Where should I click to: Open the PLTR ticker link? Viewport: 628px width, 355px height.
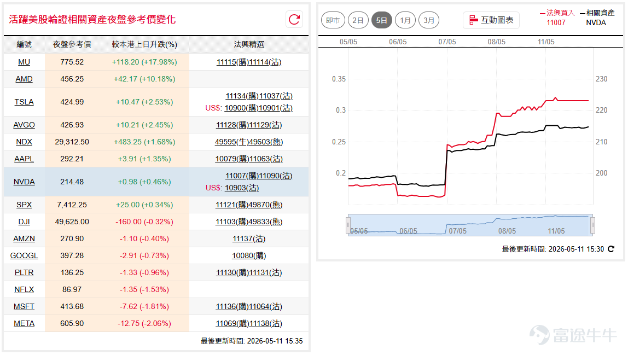[x=24, y=272]
